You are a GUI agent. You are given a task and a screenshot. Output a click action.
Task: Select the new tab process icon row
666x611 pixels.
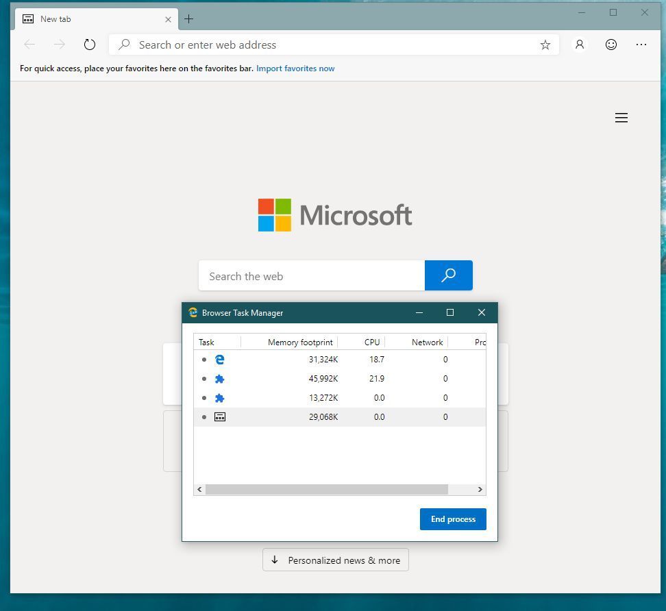[340, 417]
